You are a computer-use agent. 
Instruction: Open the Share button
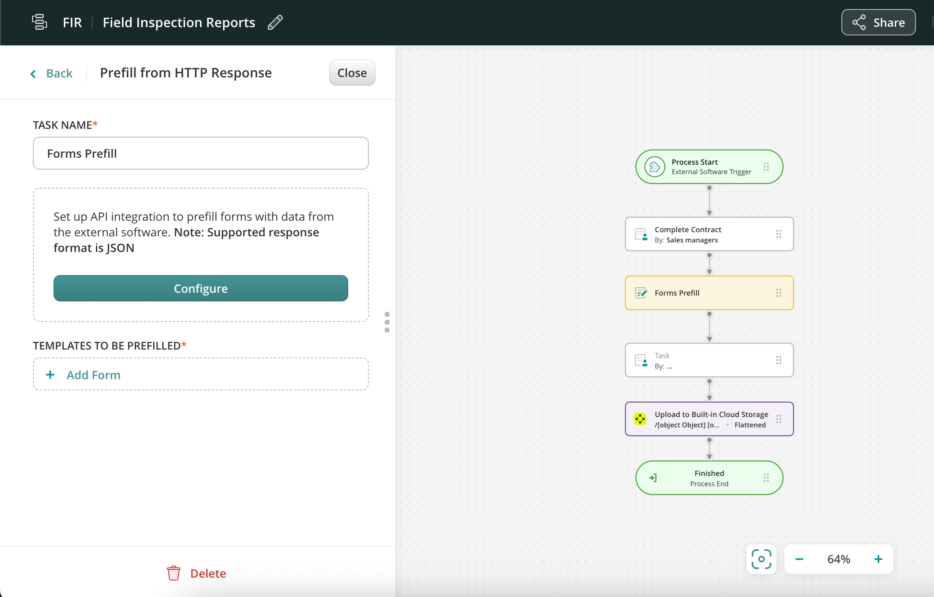(878, 22)
